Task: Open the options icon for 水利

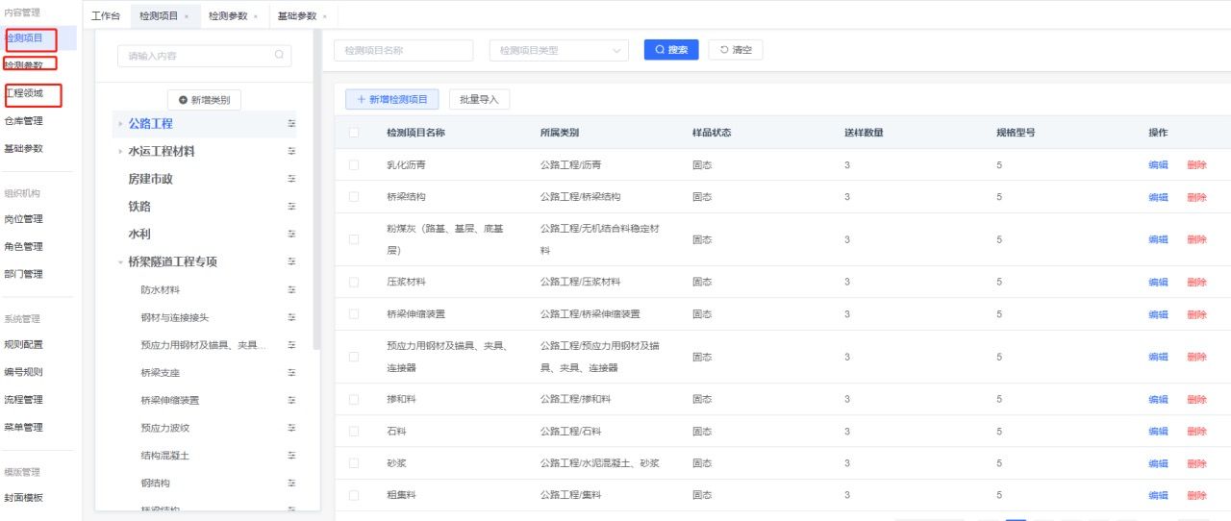Action: pos(291,234)
